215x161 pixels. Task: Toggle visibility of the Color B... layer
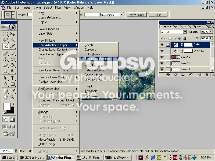[x=162, y=51]
